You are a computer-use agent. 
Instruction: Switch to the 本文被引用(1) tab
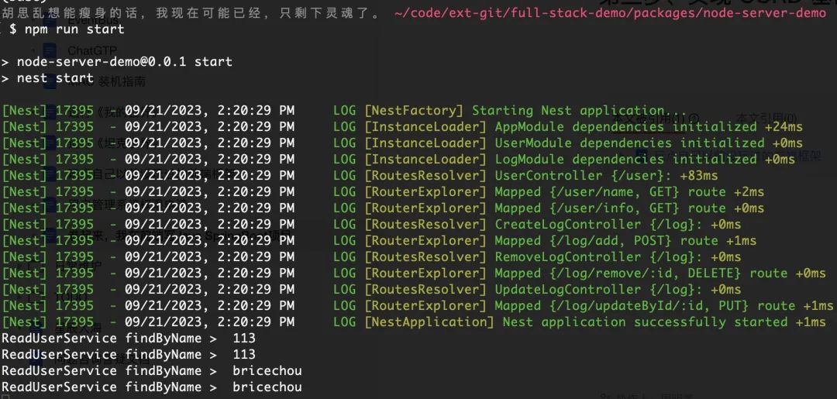tap(656, 117)
